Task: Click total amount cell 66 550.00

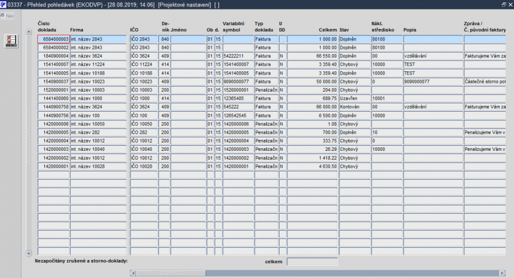Action: pos(312,56)
